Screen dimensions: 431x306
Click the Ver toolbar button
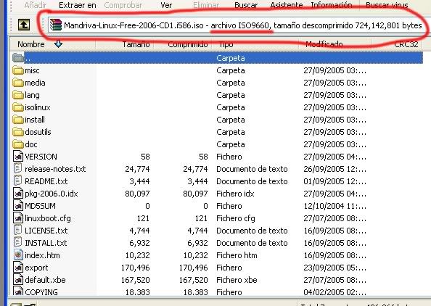[166, 5]
